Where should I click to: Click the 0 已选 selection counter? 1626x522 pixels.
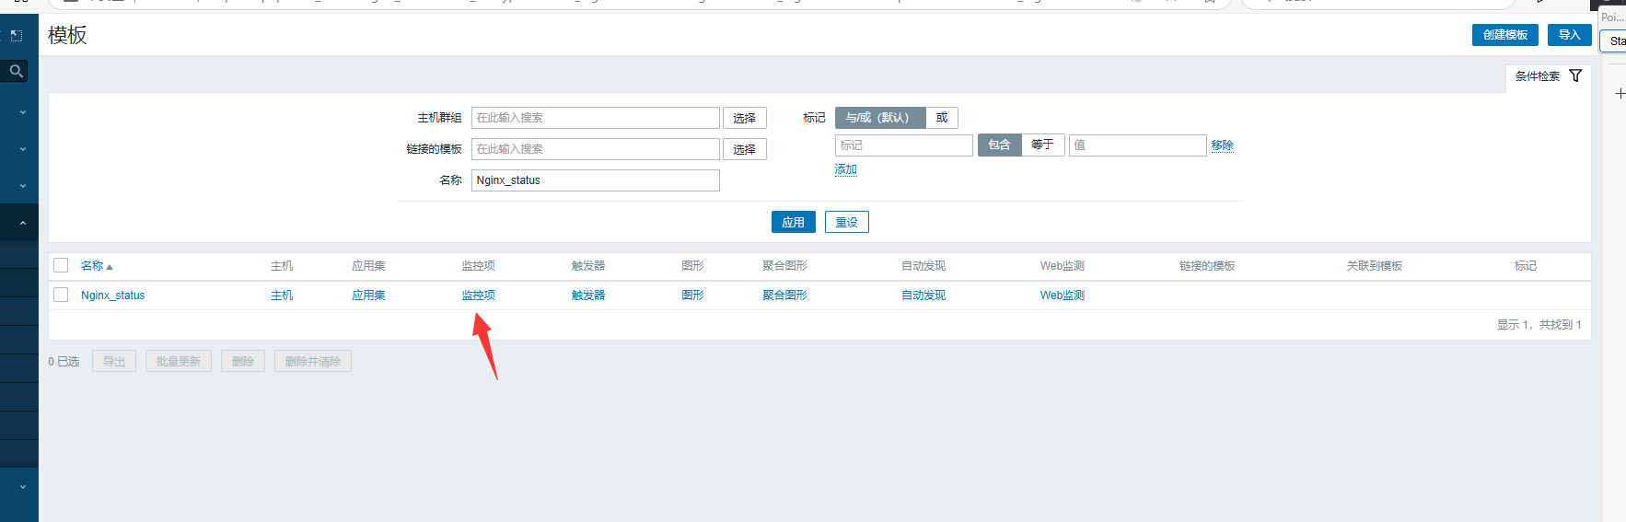click(x=64, y=362)
